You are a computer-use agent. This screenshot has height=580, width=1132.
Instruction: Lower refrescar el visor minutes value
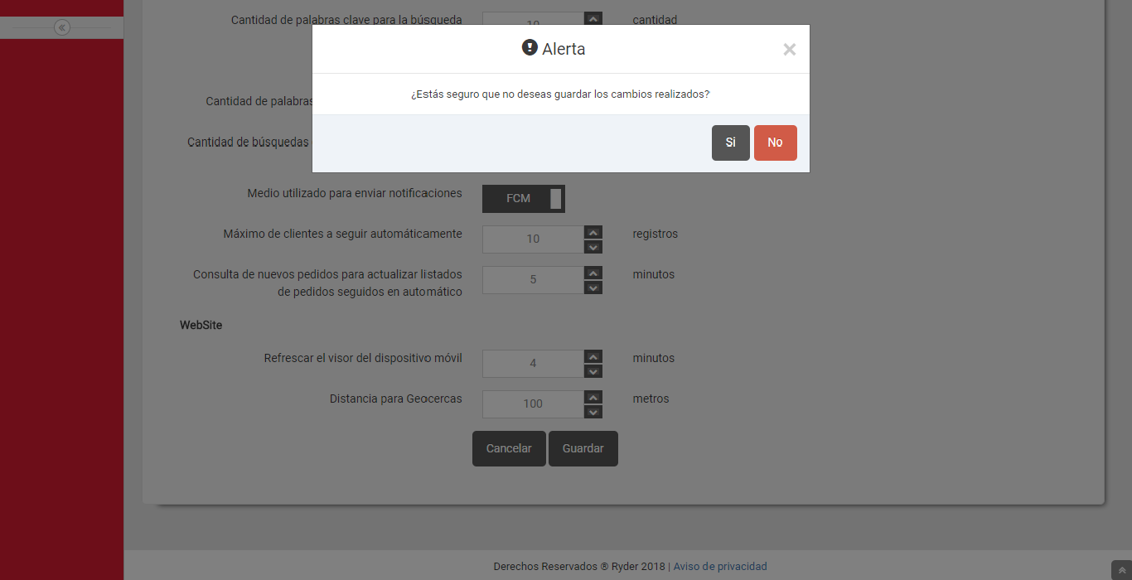click(x=593, y=371)
